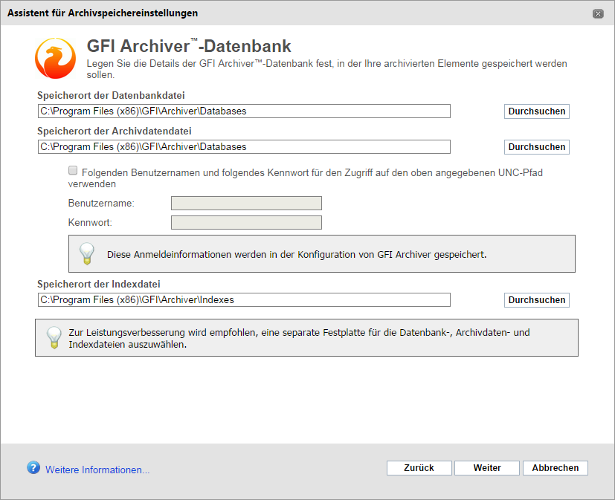
Task: Close the Archivspeichereinstellungen wizard with X icon
Action: tap(598, 13)
